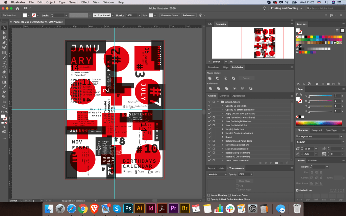Open the Multiply blending mode dropdown
The width and height of the screenshot is (346, 216).
coord(217,174)
